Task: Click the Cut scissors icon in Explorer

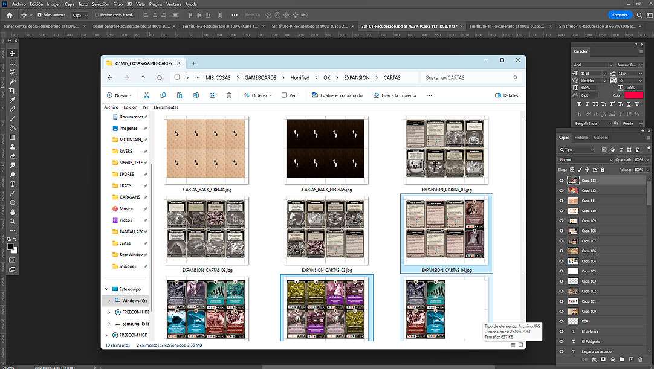Action: coord(146,95)
